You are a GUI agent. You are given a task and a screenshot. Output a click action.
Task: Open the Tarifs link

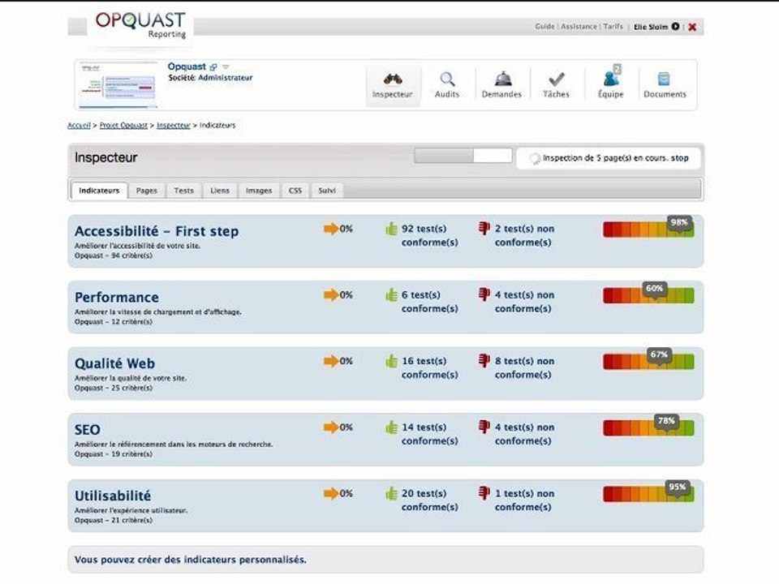[613, 26]
